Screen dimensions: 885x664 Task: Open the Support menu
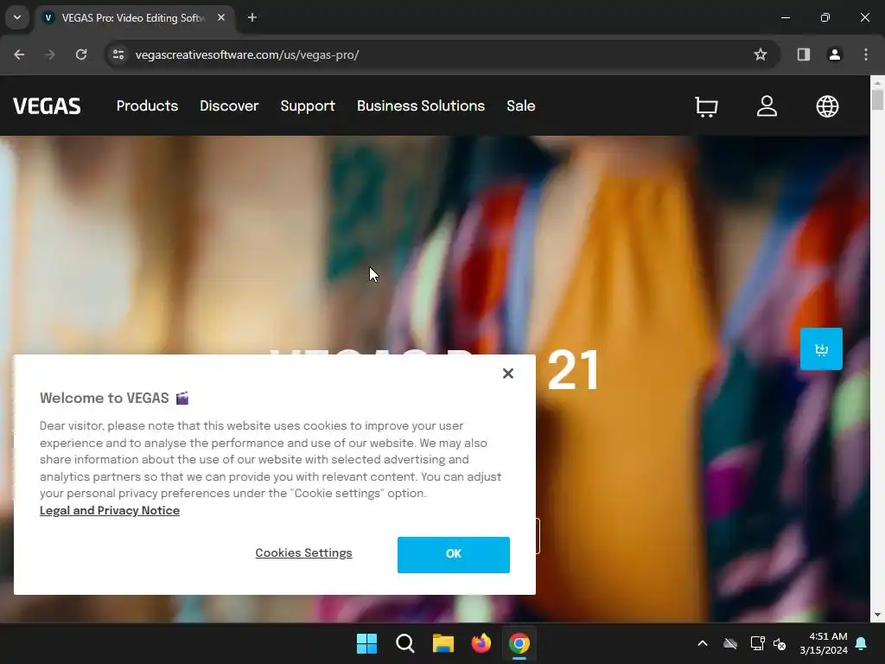pos(308,106)
